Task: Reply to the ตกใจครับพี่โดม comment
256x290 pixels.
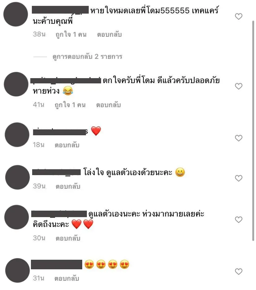Action: click(x=109, y=105)
